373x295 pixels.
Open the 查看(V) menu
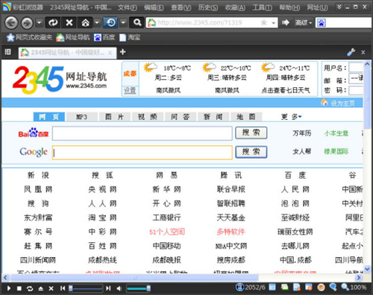pyautogui.click(x=181, y=7)
